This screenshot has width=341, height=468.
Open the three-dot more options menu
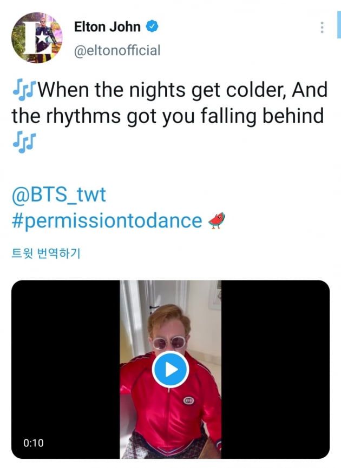click(x=323, y=27)
